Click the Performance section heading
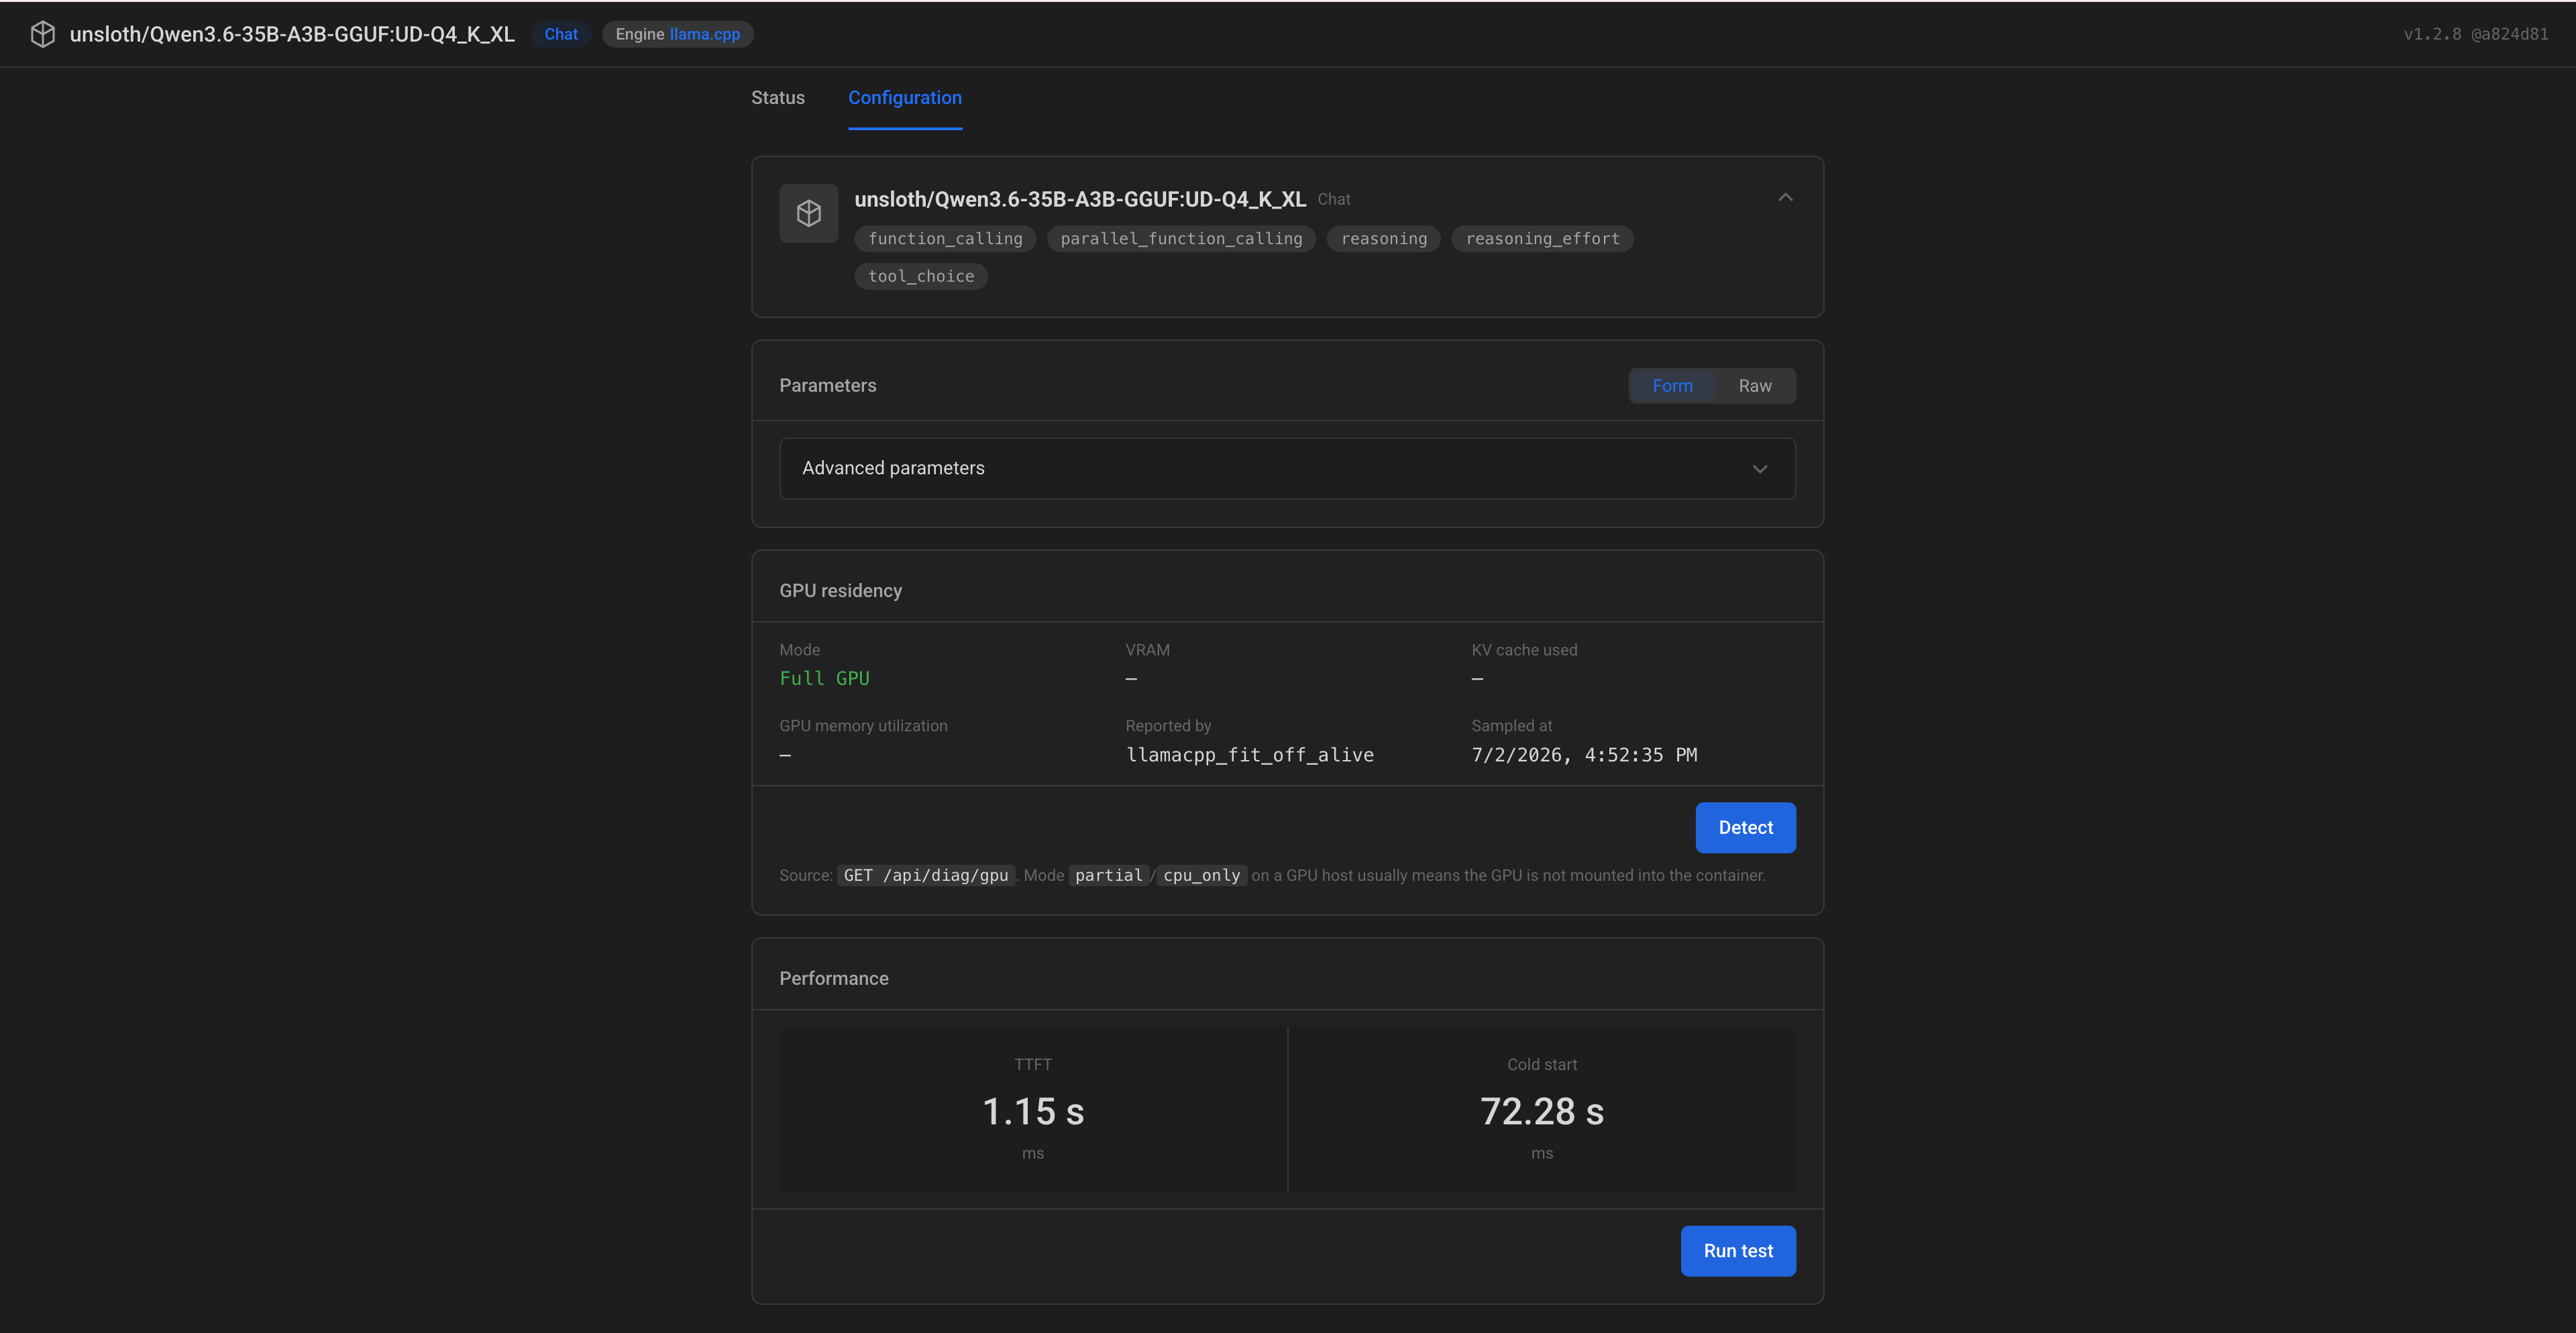The image size is (2576, 1333). click(833, 978)
